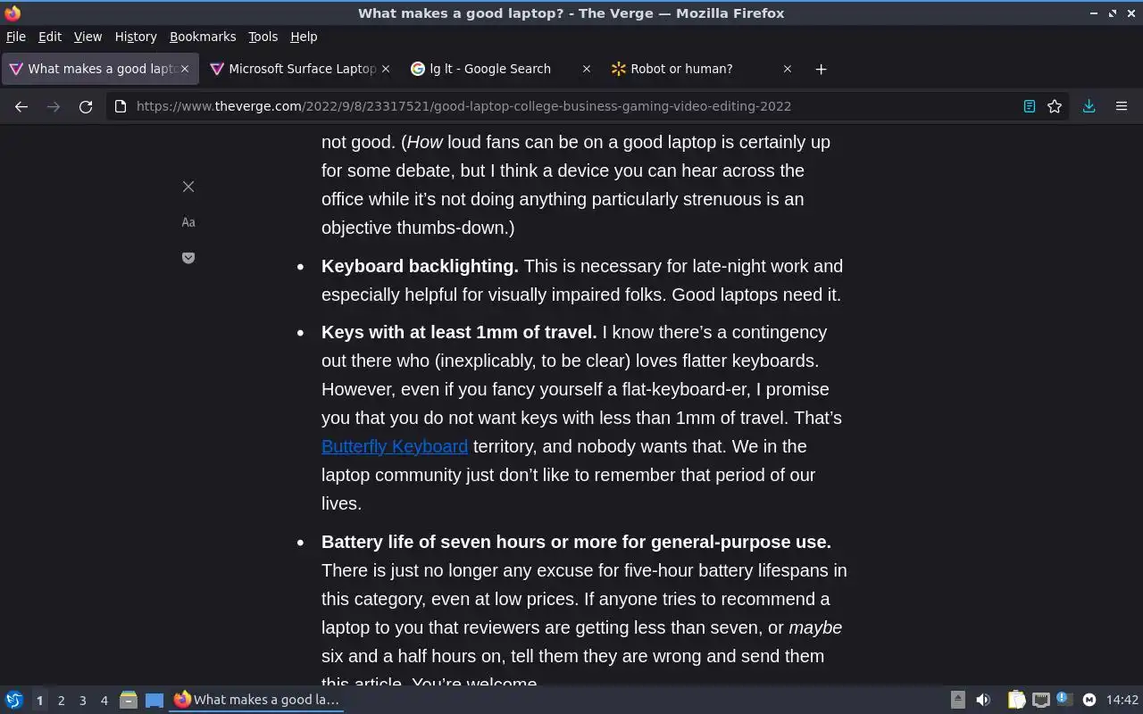The height and width of the screenshot is (714, 1143).
Task: Close the Microsoft Surface Laptop tab
Action: point(386,69)
